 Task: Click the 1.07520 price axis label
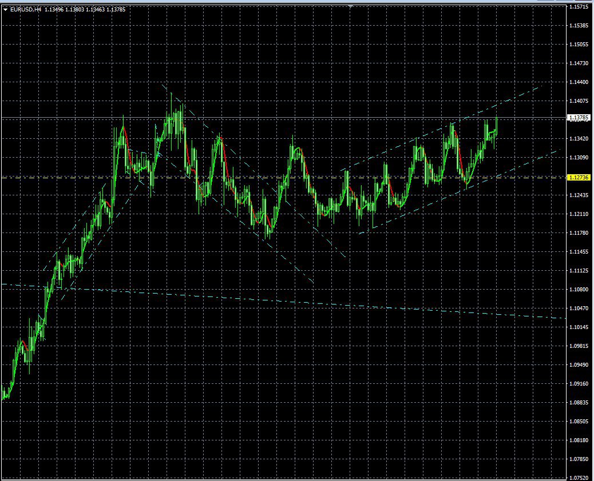pos(579,478)
